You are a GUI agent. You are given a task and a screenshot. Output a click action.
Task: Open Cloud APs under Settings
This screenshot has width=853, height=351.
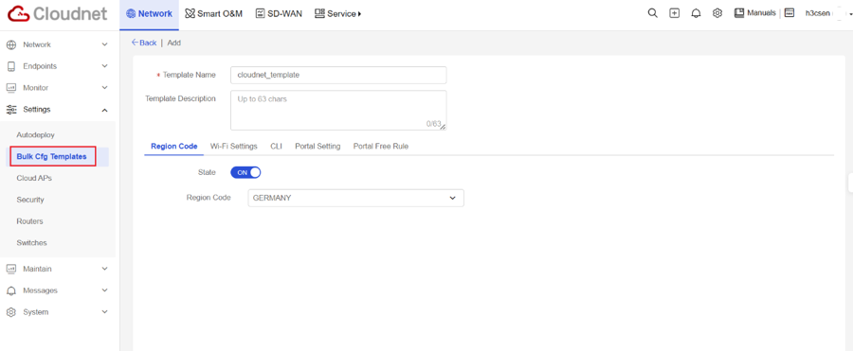pos(34,178)
